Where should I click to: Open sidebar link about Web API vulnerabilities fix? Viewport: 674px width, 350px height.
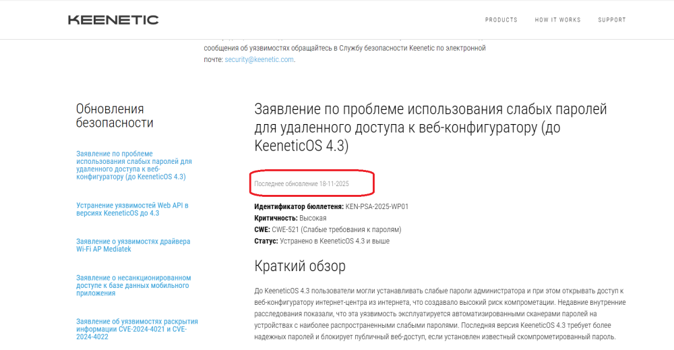[x=132, y=208]
